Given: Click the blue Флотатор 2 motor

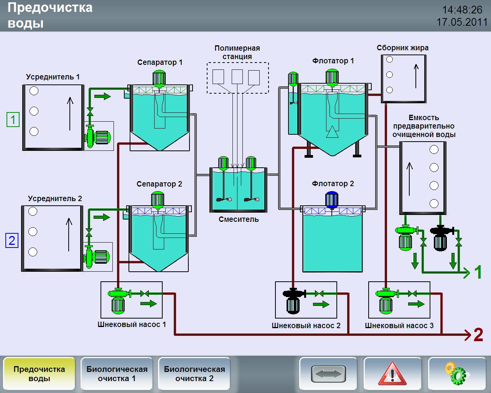Looking at the screenshot, I should pos(331,200).
